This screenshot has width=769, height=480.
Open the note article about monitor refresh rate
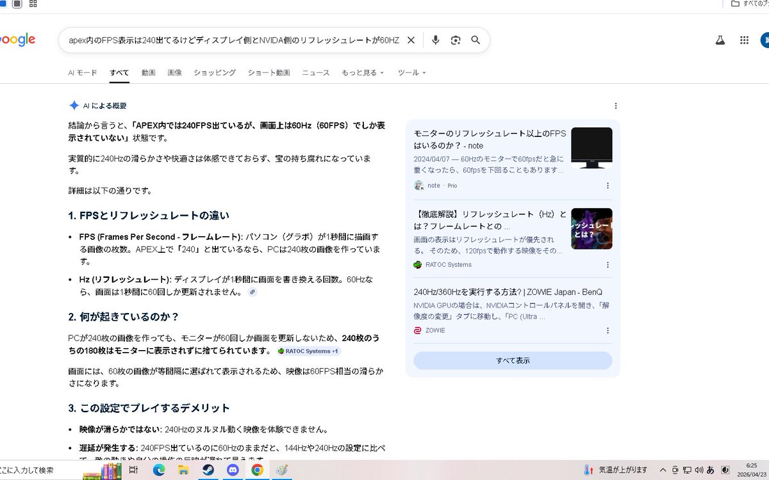coord(490,140)
